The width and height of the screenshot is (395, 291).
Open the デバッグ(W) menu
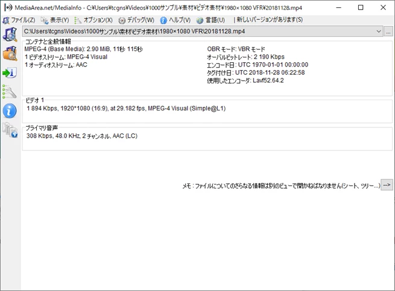(136, 20)
